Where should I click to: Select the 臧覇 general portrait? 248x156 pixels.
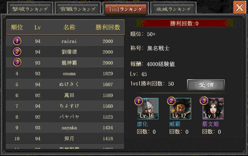(x=181, y=109)
